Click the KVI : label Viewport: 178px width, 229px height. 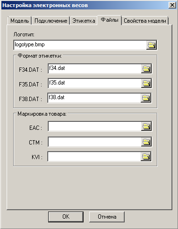[37, 157]
